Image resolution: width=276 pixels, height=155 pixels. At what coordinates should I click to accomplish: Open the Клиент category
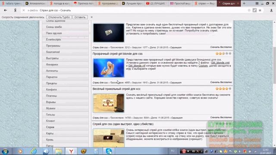(65, 121)
